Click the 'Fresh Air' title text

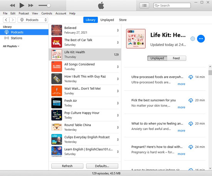[x=71, y=101]
